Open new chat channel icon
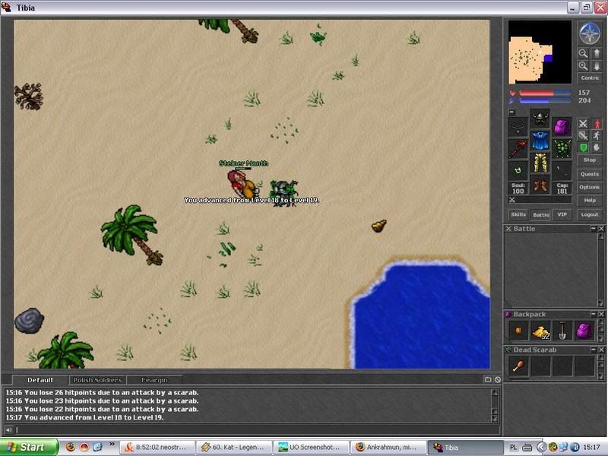The height and width of the screenshot is (456, 608). (488, 379)
